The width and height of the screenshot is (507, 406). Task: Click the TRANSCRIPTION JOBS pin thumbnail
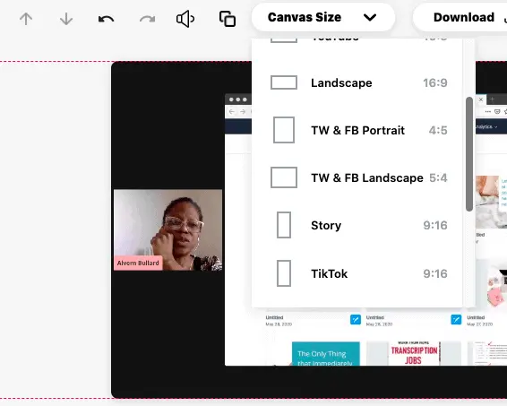pyautogui.click(x=414, y=353)
